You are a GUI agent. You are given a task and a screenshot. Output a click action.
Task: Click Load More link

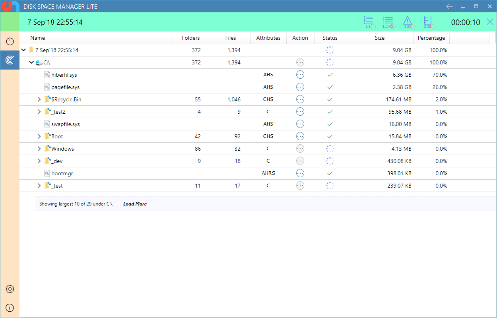(135, 204)
